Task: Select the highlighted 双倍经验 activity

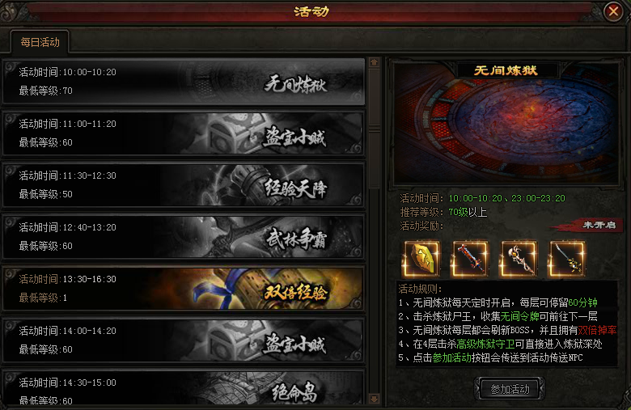Action: tap(184, 288)
